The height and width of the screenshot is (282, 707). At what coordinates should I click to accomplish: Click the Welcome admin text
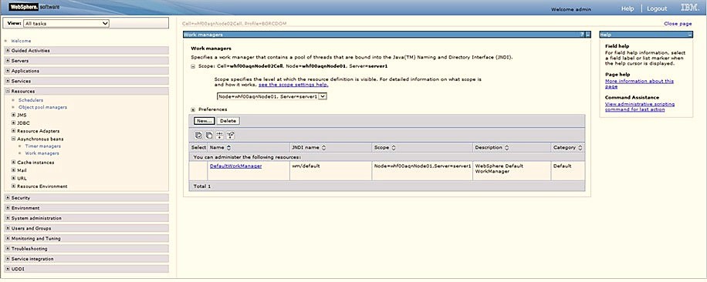pos(571,9)
